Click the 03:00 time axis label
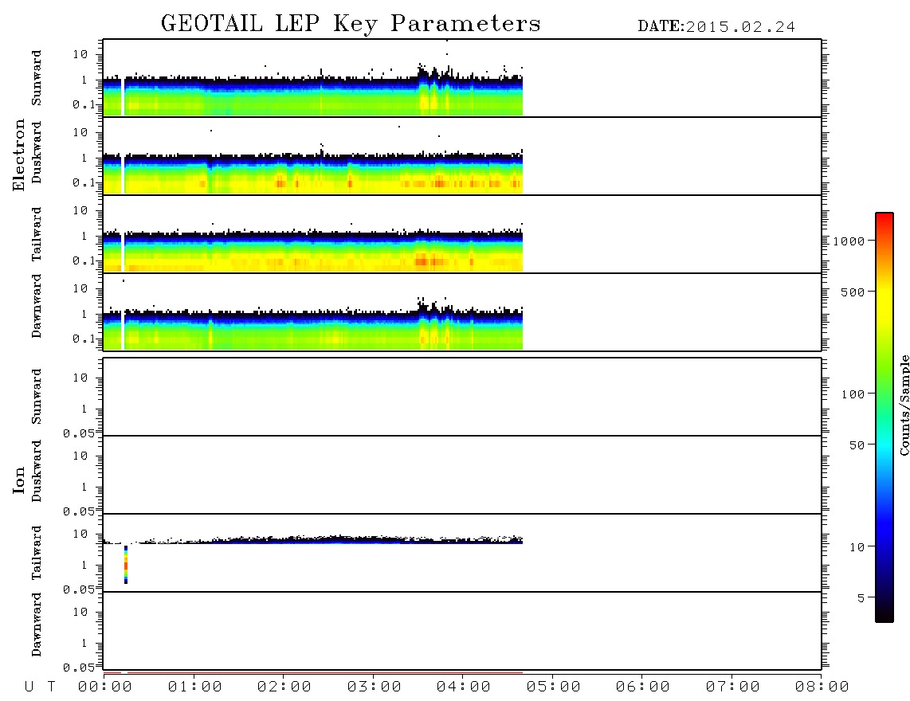This screenshot has height=701, width=910. [x=375, y=687]
